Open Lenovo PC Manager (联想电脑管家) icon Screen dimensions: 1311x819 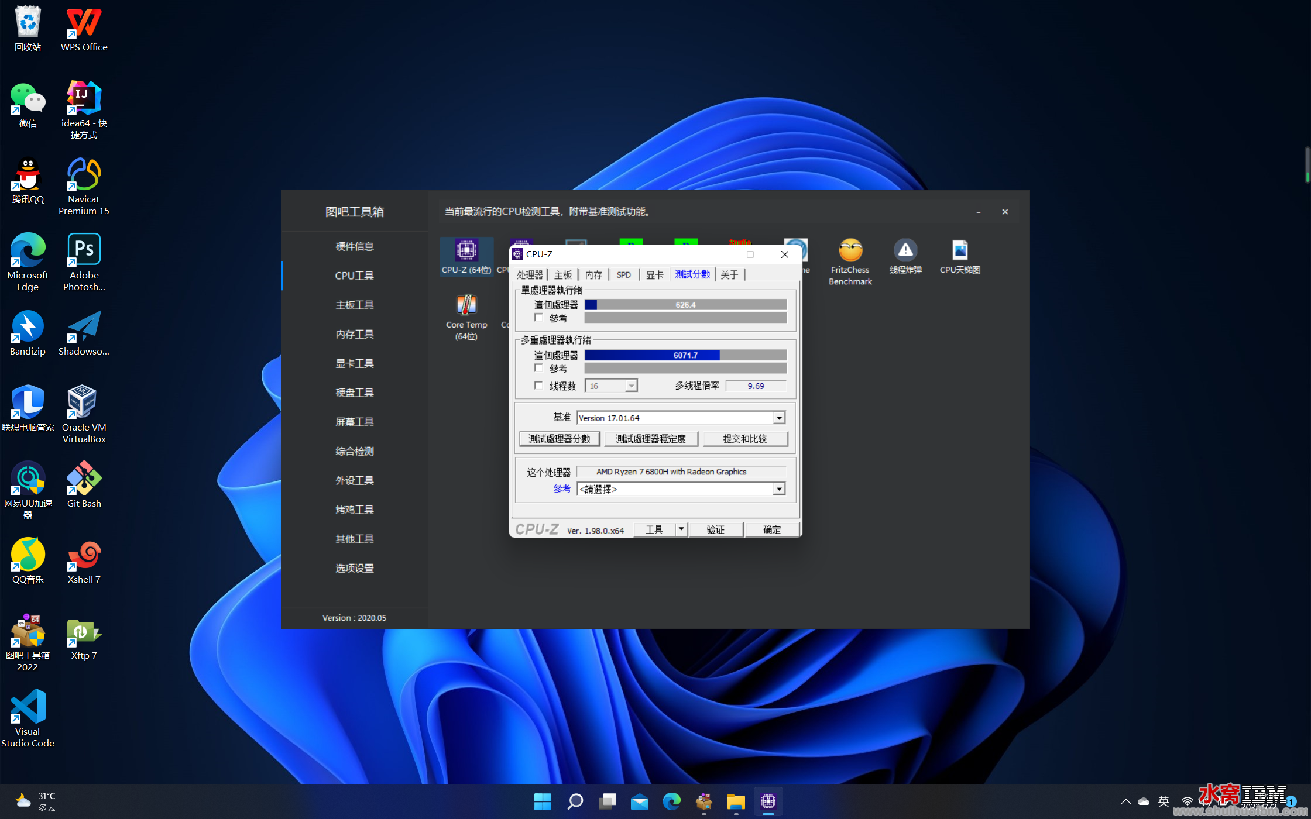pos(28,408)
